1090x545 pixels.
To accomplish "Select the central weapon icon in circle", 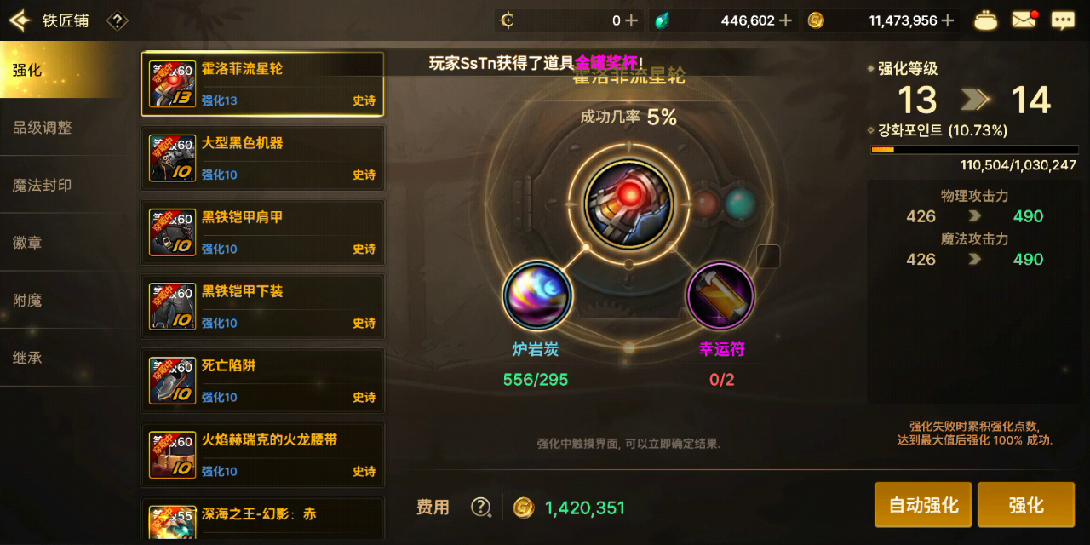I will pos(629,204).
